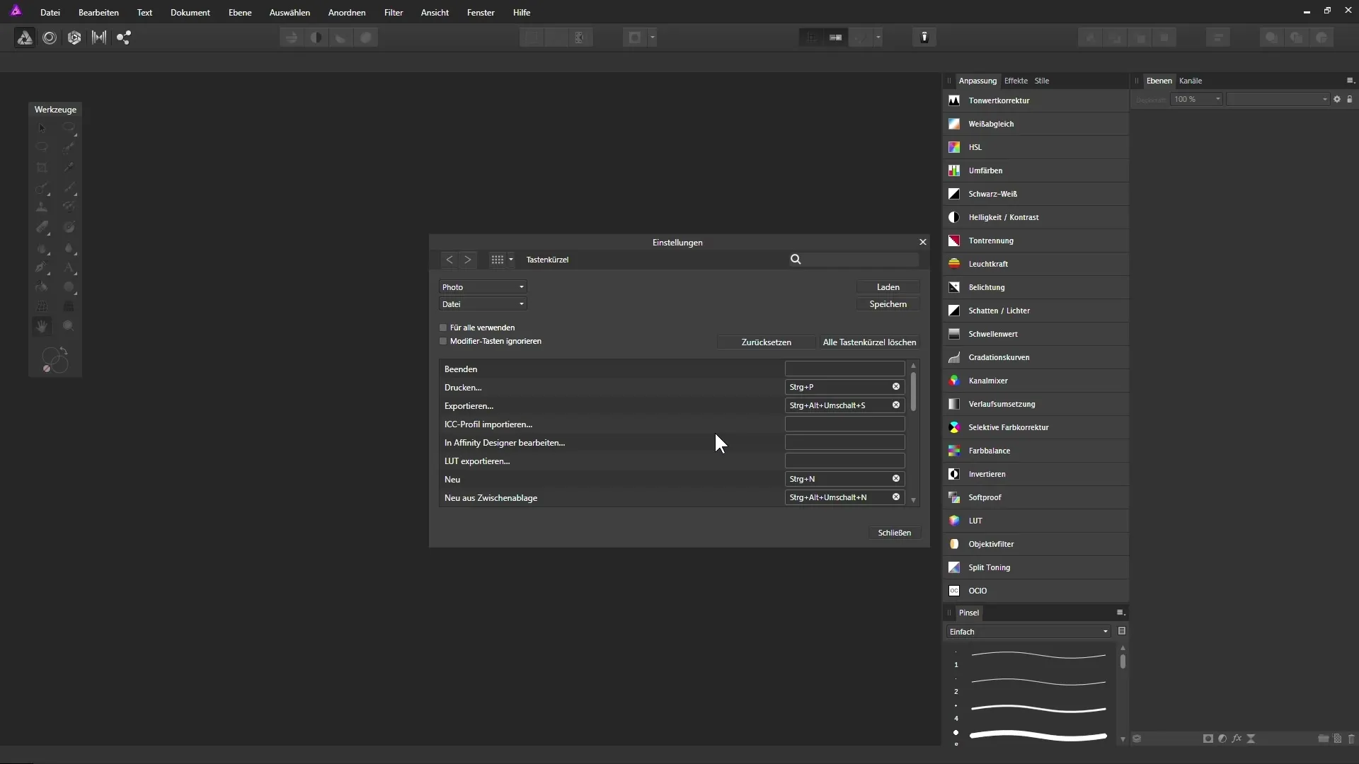Switch to the Tone Mapping Persona

click(99, 37)
